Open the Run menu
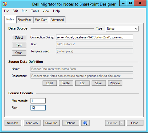 coord(24,11)
